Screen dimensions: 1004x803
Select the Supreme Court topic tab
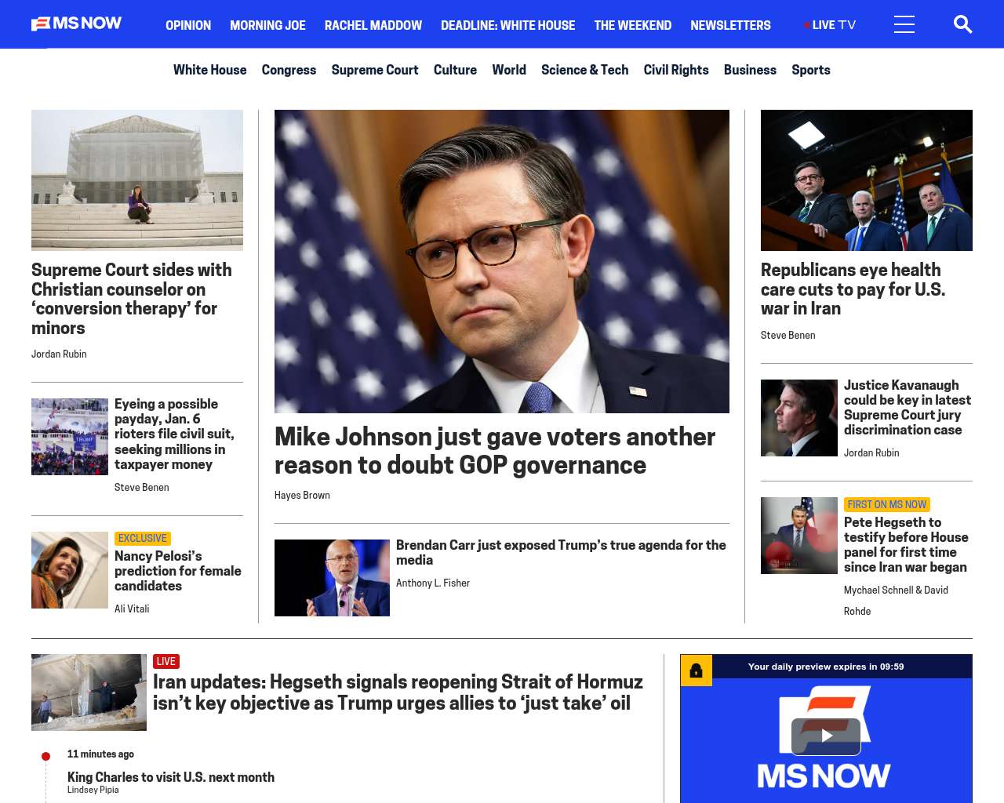coord(375,70)
